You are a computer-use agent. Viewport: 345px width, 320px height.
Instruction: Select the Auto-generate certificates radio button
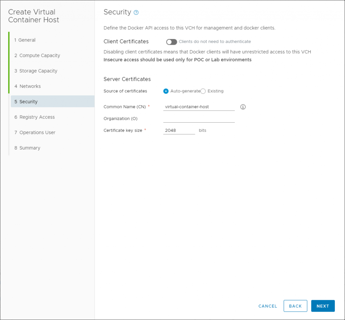166,91
